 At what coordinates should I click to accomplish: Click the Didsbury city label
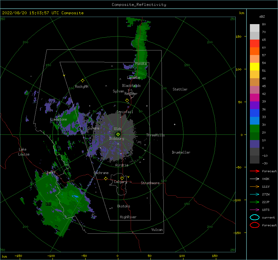tap(117, 139)
